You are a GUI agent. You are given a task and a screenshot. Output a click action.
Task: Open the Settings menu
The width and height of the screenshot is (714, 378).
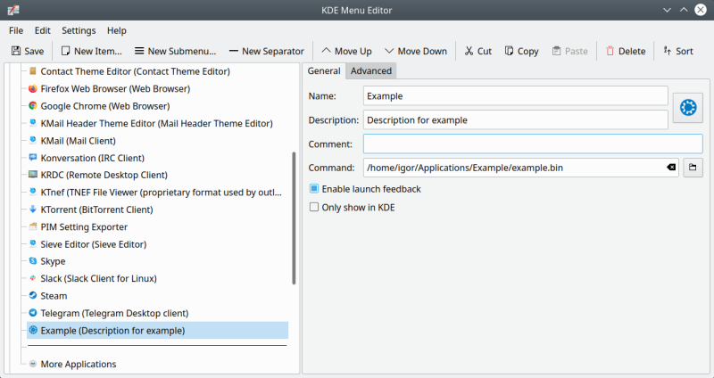click(x=79, y=30)
